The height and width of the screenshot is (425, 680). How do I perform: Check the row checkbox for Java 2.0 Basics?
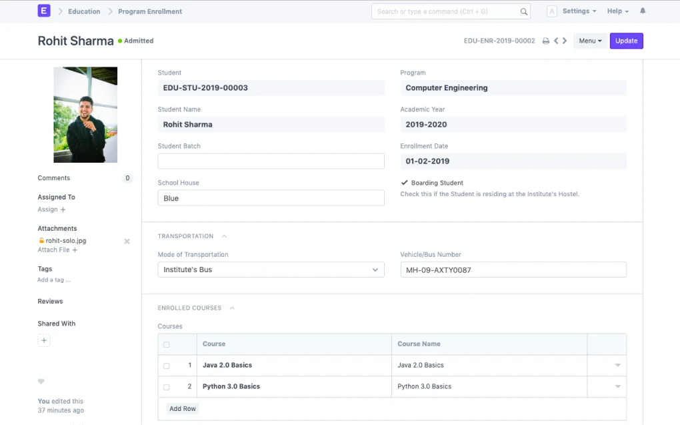[167, 366]
